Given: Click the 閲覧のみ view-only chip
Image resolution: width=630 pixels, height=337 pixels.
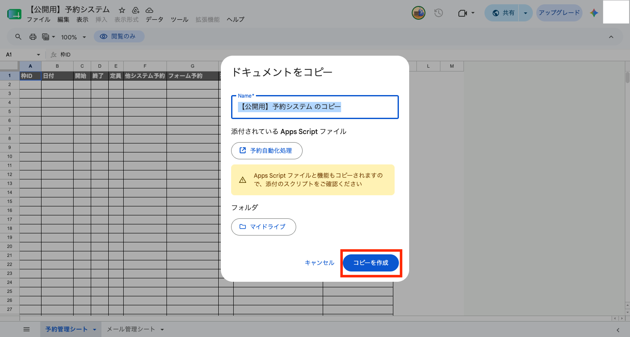Looking at the screenshot, I should (119, 37).
